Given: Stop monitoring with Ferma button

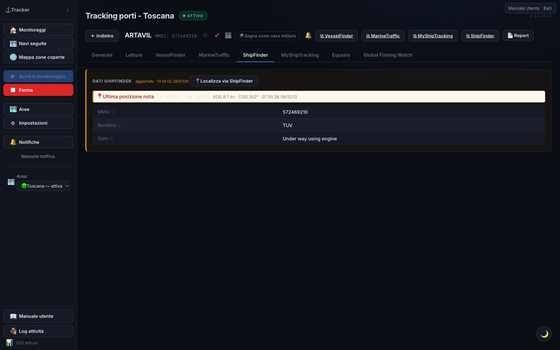Looking at the screenshot, I should click(38, 90).
